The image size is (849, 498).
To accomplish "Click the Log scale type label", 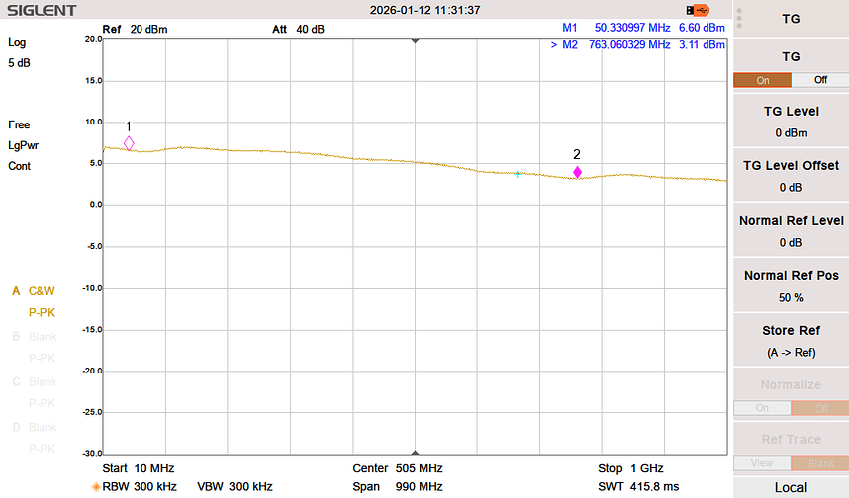I will click(x=17, y=42).
